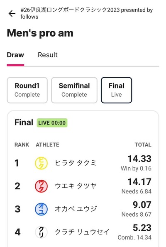Open the Semifinal Complete round
This screenshot has height=247, width=166.
tap(74, 90)
